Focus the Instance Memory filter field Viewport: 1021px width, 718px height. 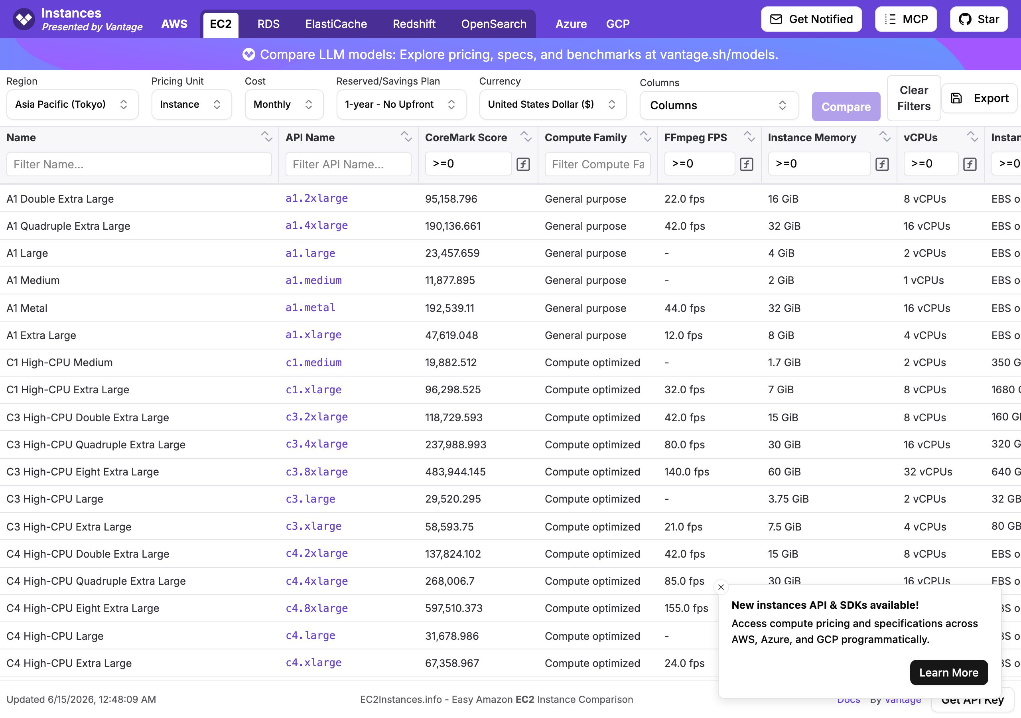coord(819,164)
